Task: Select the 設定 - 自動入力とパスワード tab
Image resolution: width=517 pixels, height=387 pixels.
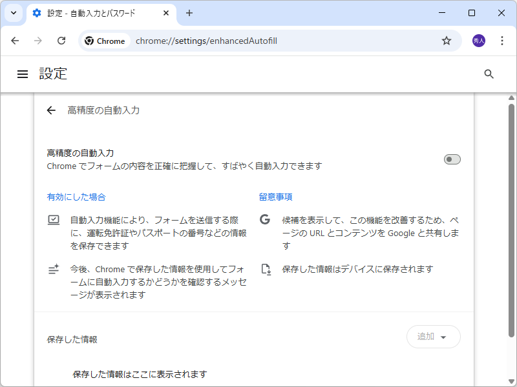Action: 90,13
